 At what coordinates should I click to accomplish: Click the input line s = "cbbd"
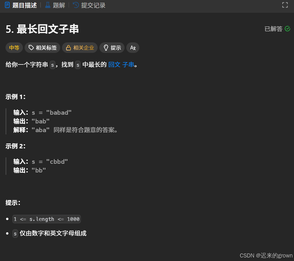click(x=41, y=162)
